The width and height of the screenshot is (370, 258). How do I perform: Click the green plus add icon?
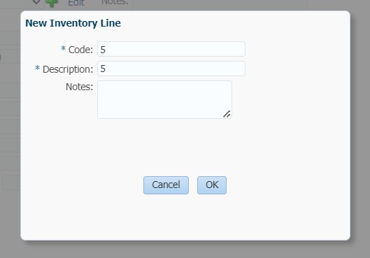point(52,3)
